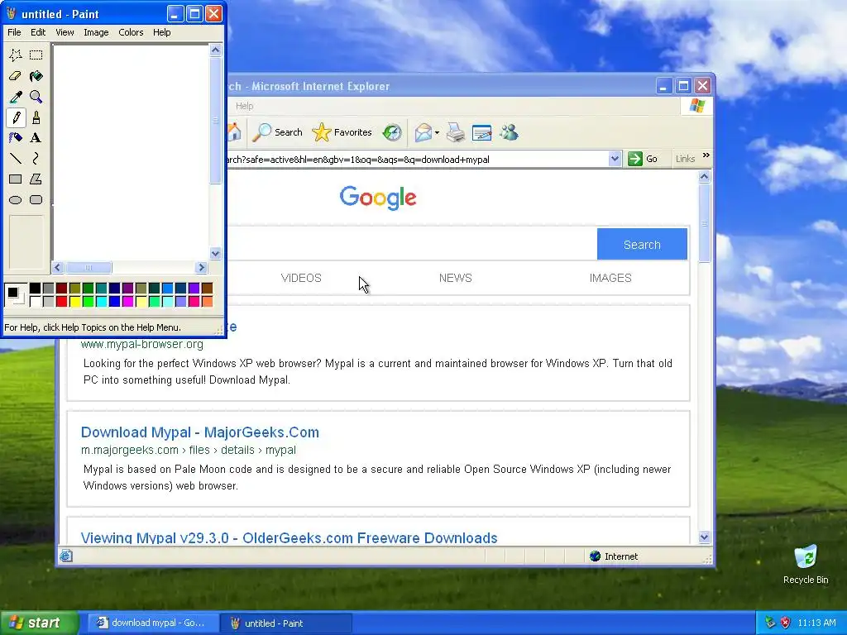Select the Ellipse shape tool in Paint
Image resolution: width=847 pixels, height=635 pixels.
pyautogui.click(x=16, y=200)
